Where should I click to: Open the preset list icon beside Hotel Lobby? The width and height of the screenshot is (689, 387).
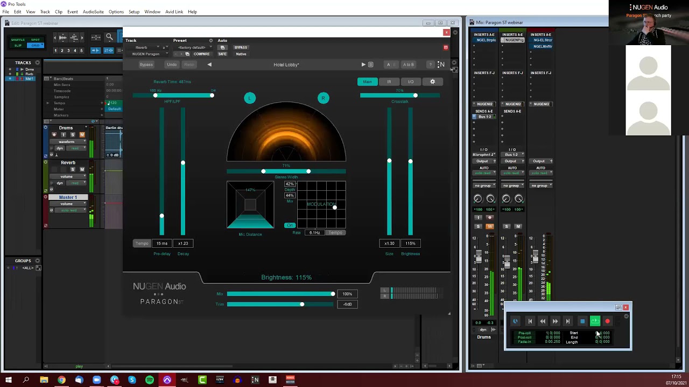click(370, 64)
